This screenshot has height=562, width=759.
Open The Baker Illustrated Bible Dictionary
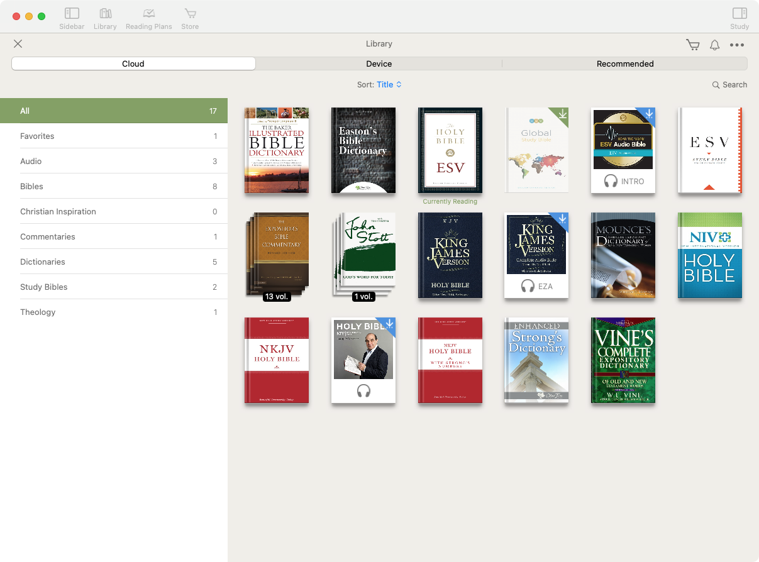[277, 150]
